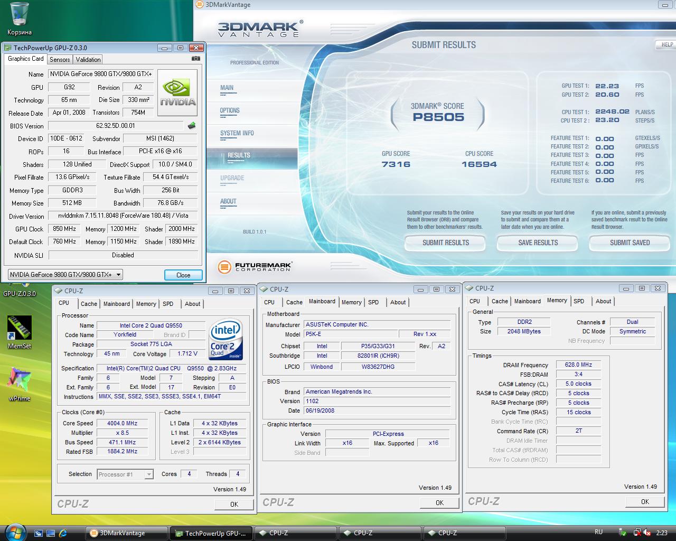Click HELP button in 3DMark Vantage

(666, 45)
